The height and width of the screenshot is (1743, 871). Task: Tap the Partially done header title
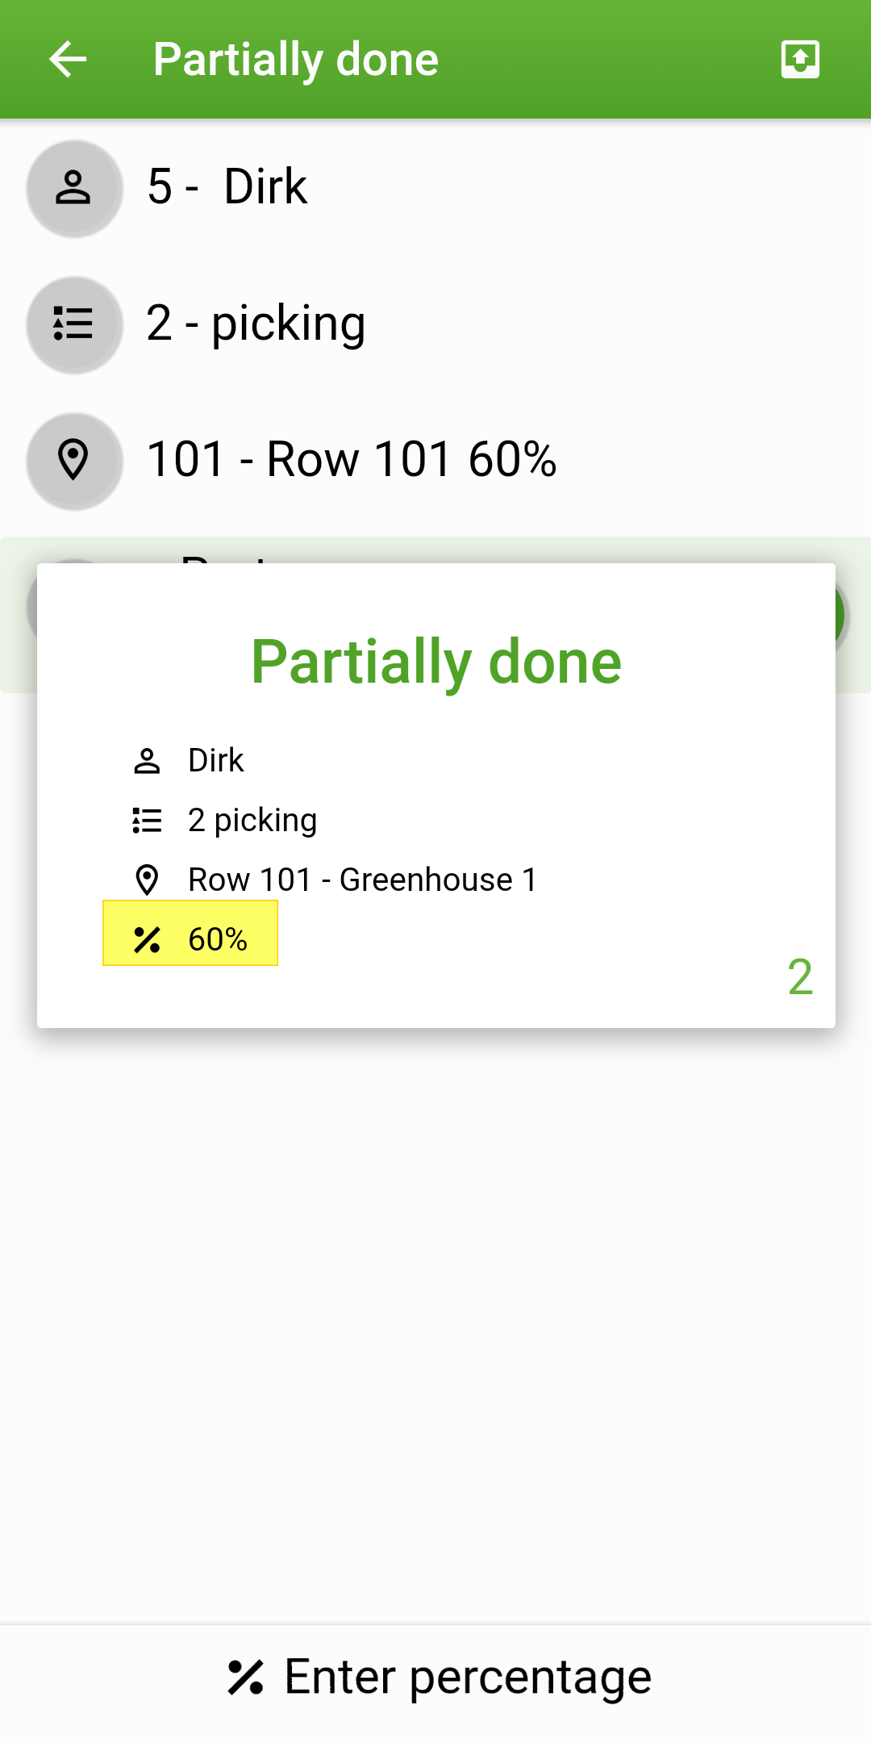pos(296,60)
